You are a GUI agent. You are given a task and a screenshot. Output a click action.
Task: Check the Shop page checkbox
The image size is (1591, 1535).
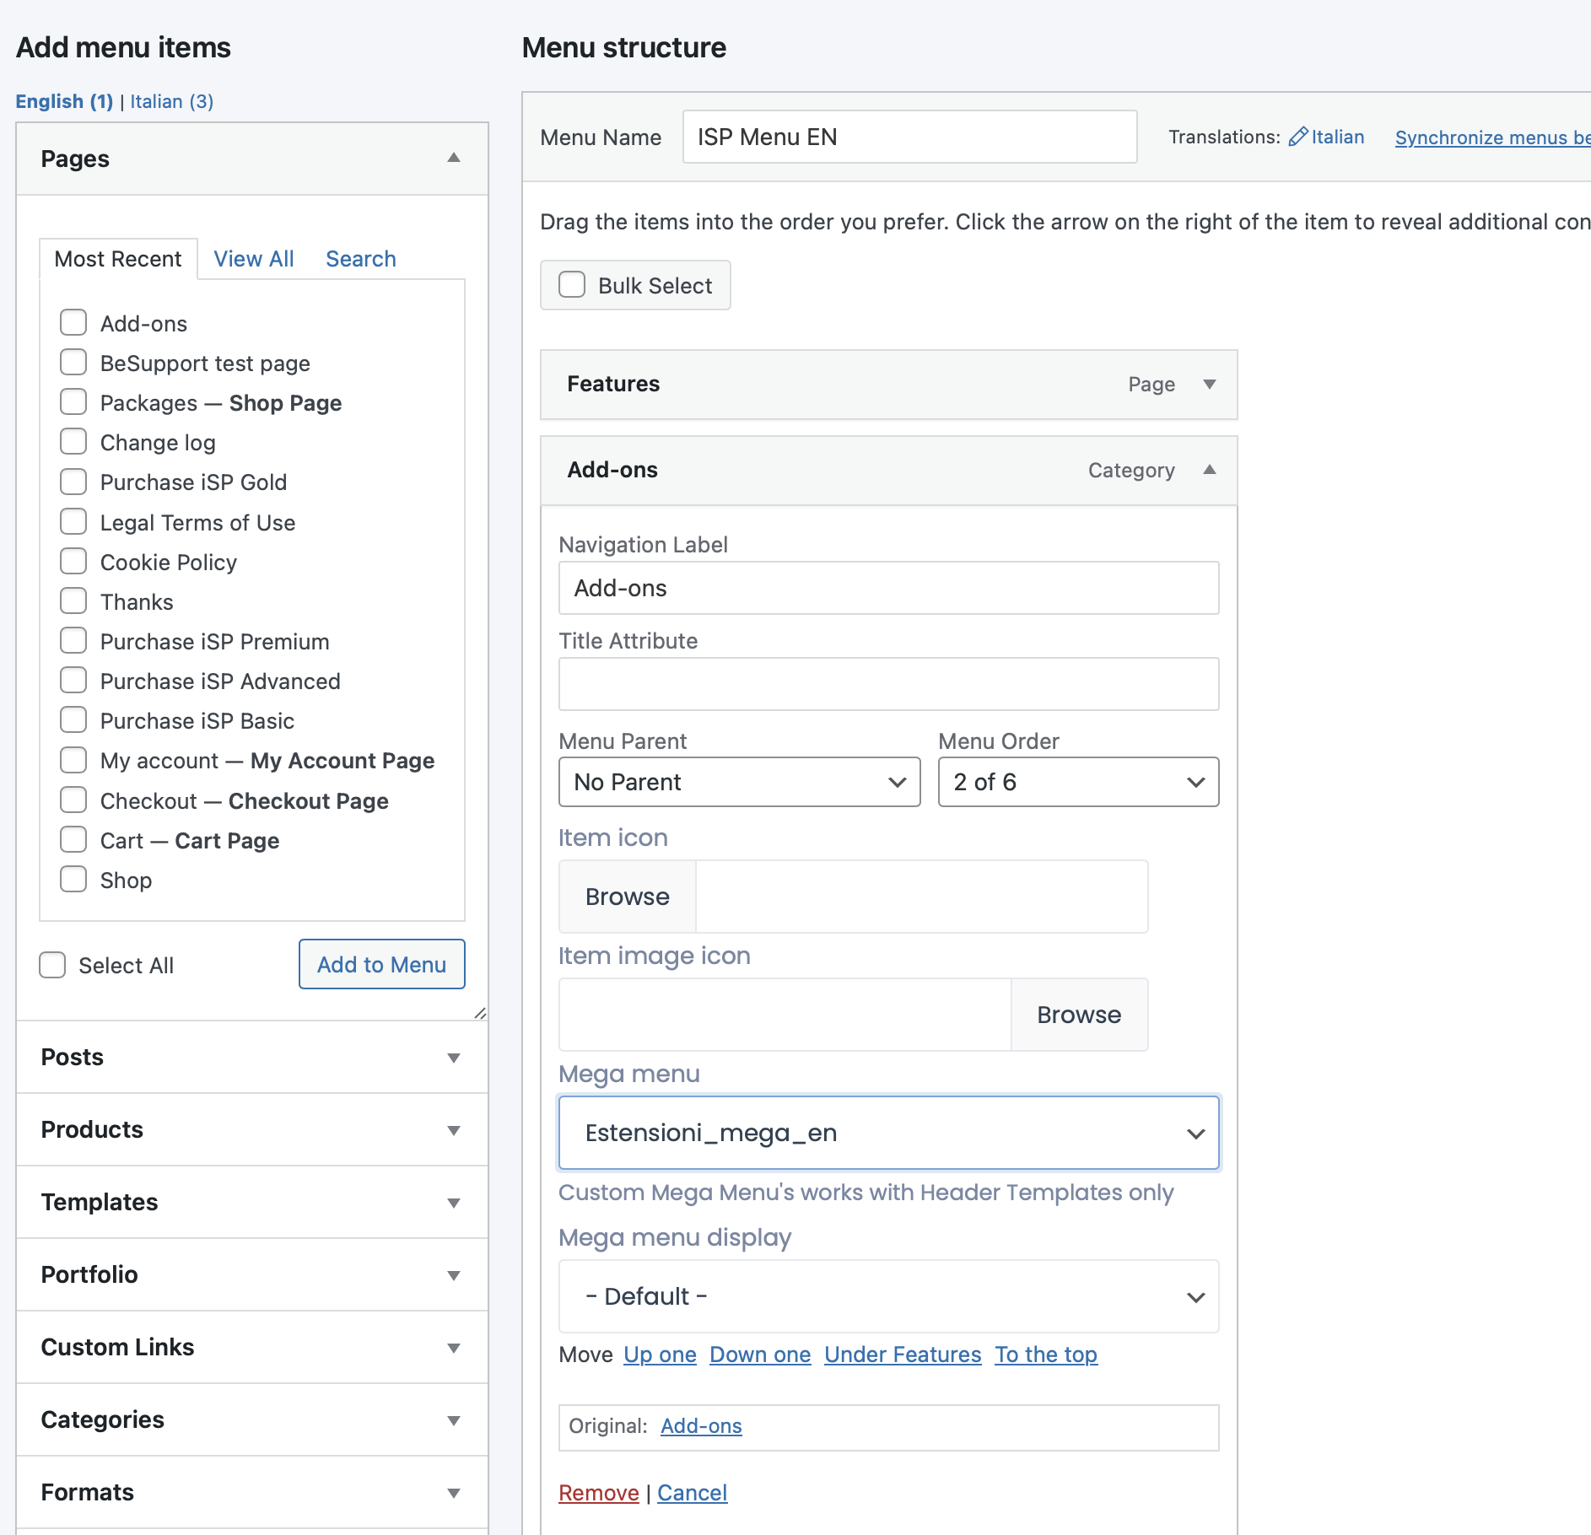[x=73, y=879]
